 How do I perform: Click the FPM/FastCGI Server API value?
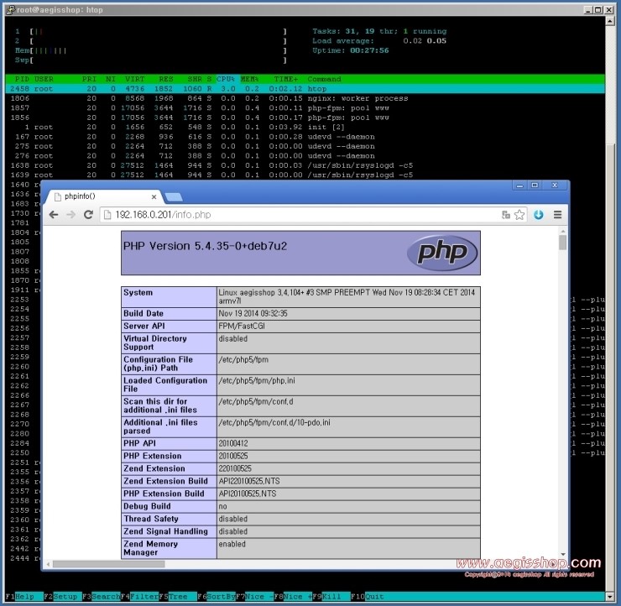(x=242, y=326)
